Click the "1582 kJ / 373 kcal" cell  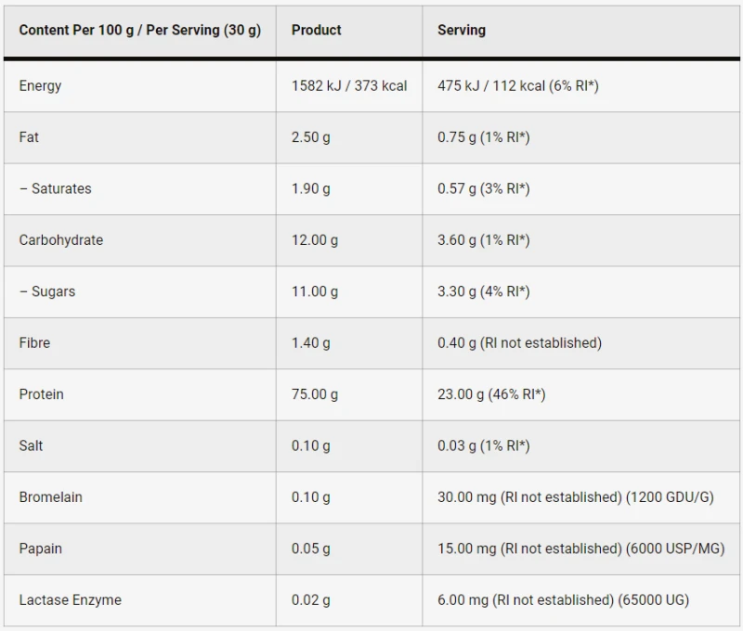coord(349,85)
